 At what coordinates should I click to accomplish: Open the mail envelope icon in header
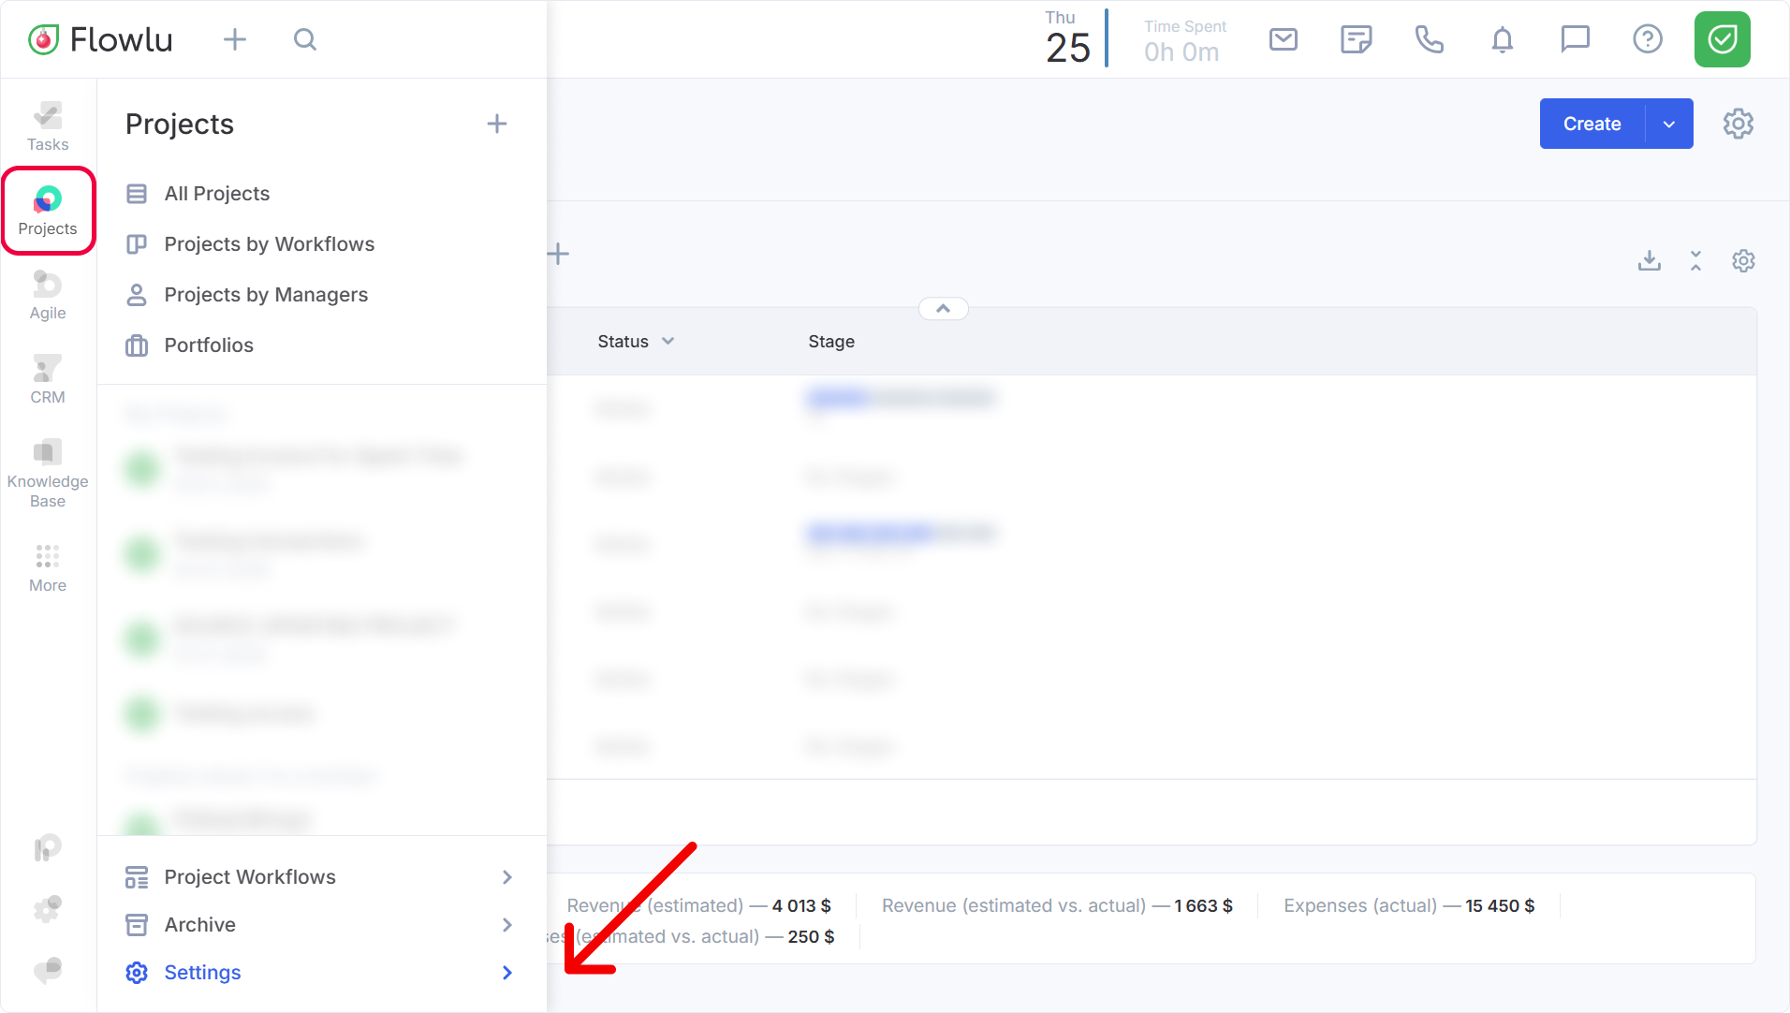[1283, 39]
